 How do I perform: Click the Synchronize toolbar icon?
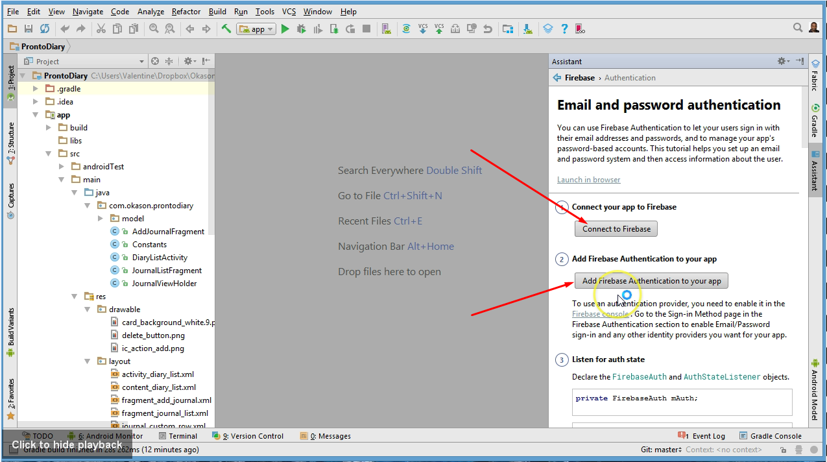point(44,29)
